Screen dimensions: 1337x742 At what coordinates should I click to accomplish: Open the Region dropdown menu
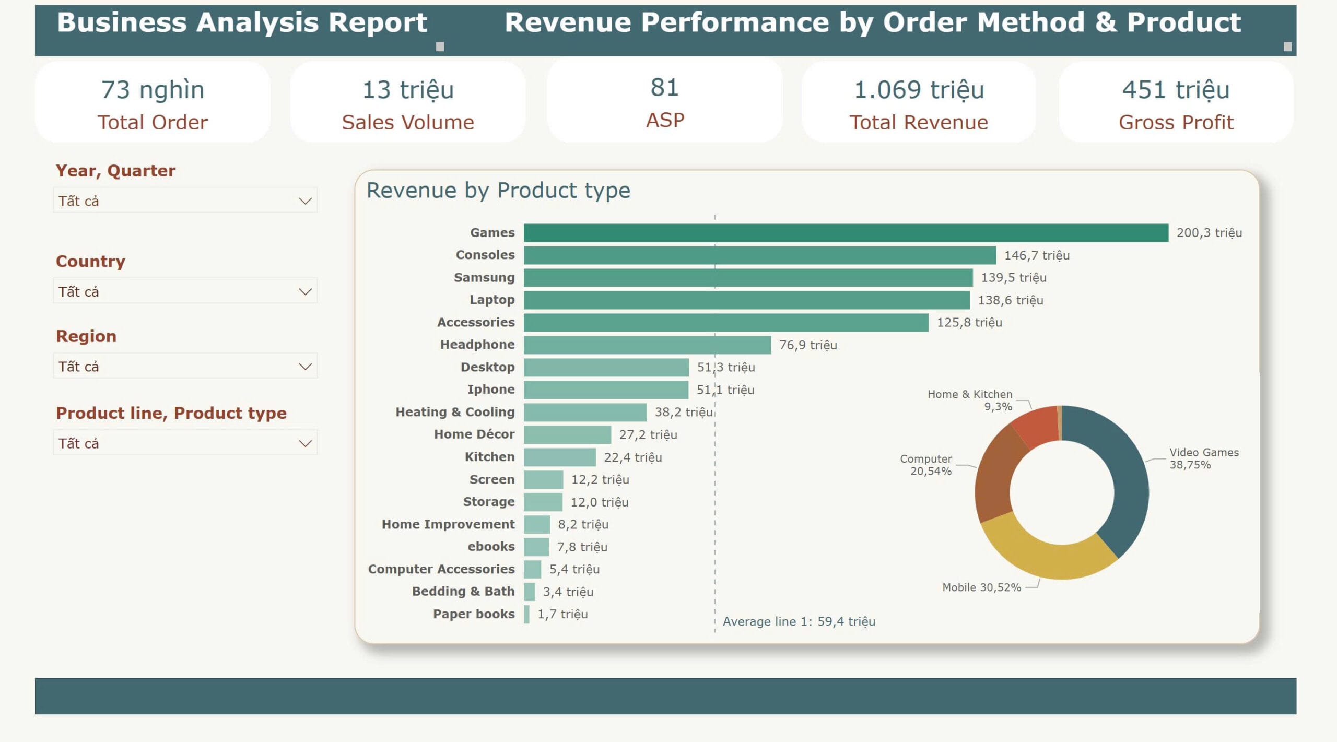pyautogui.click(x=184, y=366)
